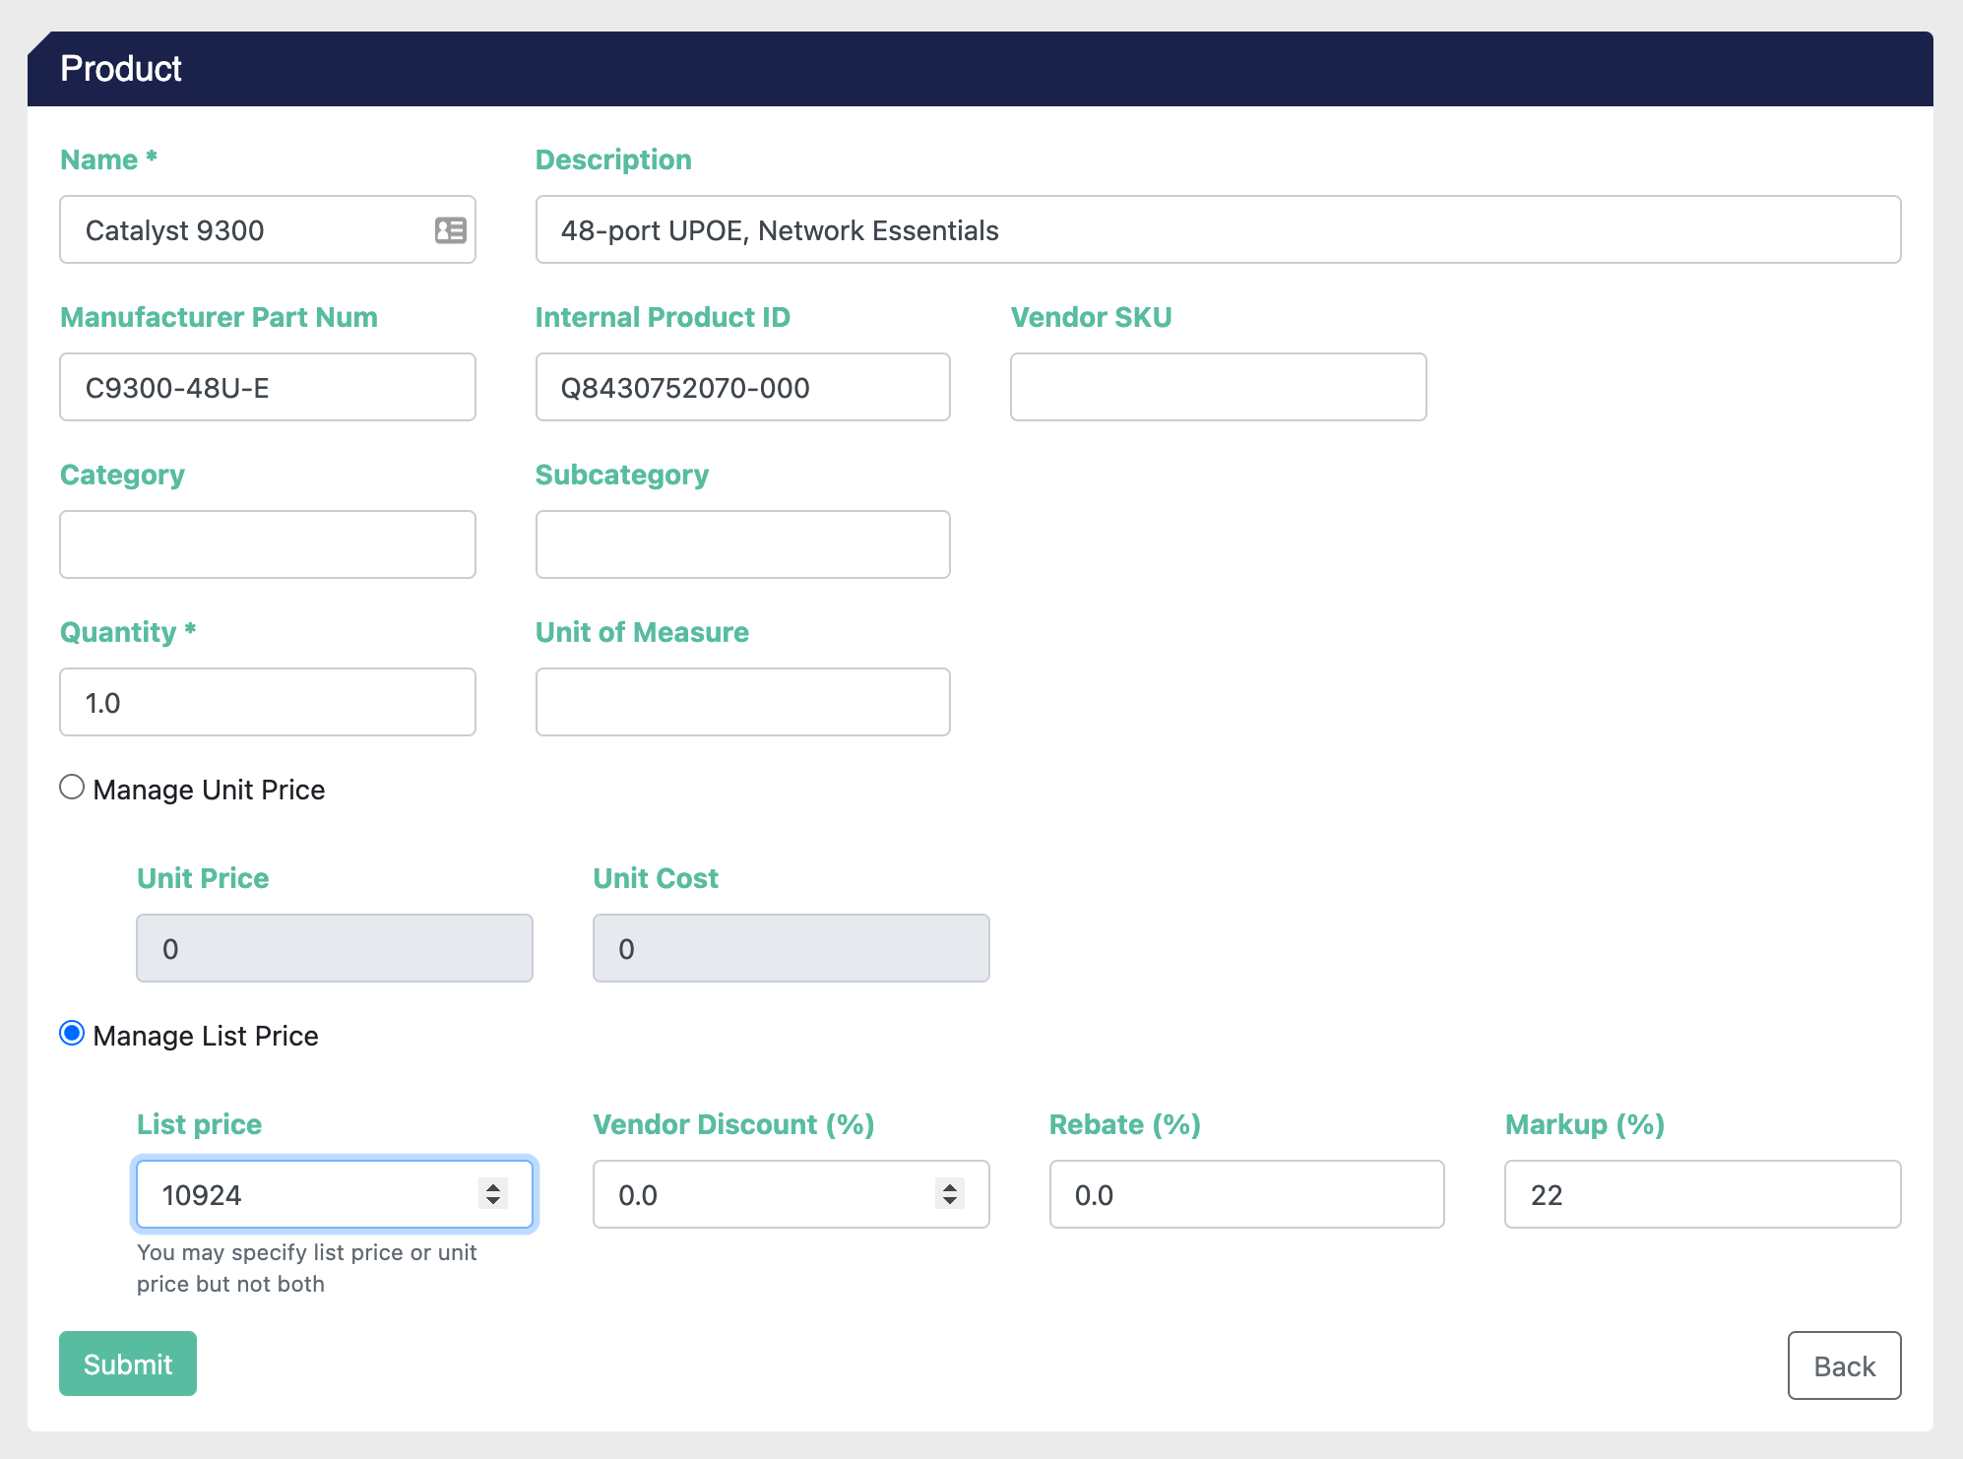Screen dimensions: 1963x1459
Task: Edit the Markup (%) field showing 22
Action: [x=1701, y=1195]
